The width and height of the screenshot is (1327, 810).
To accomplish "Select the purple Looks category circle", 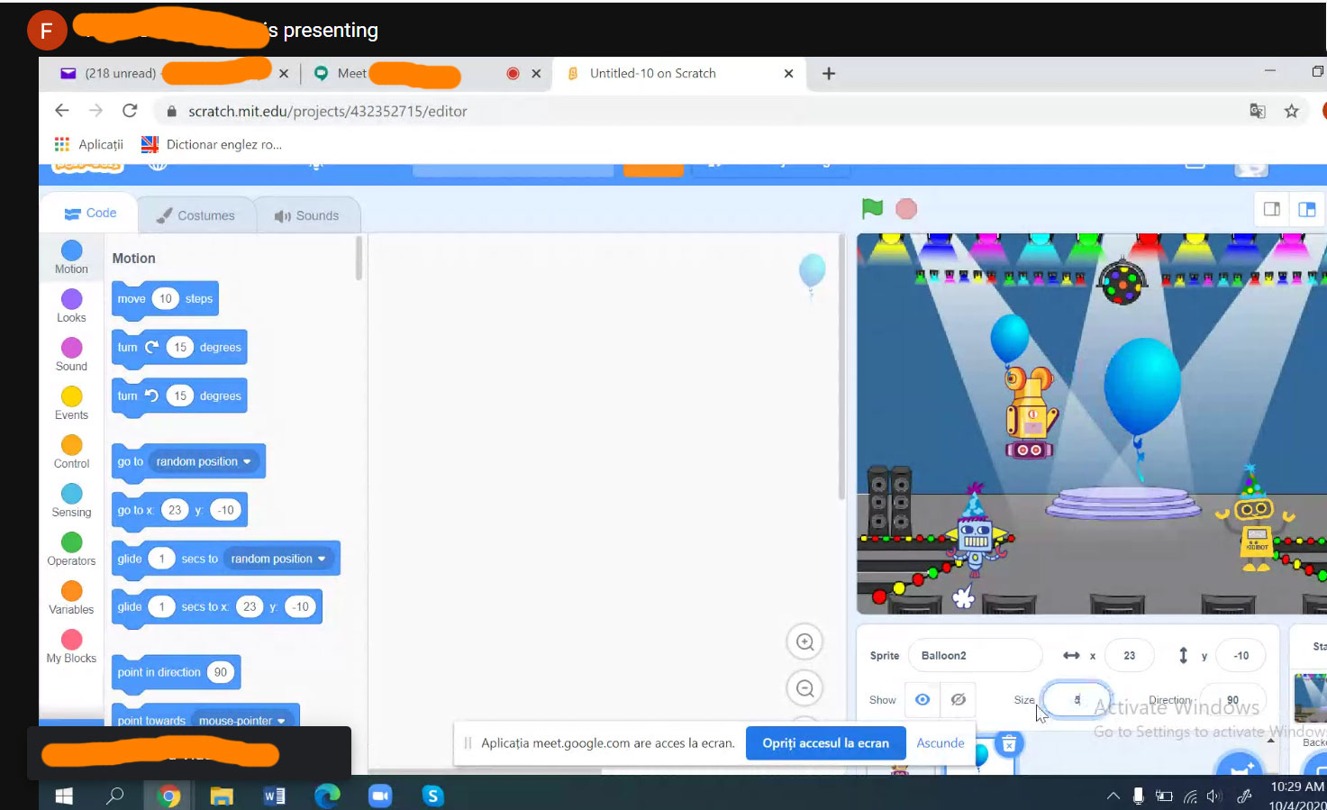I will pos(71,299).
